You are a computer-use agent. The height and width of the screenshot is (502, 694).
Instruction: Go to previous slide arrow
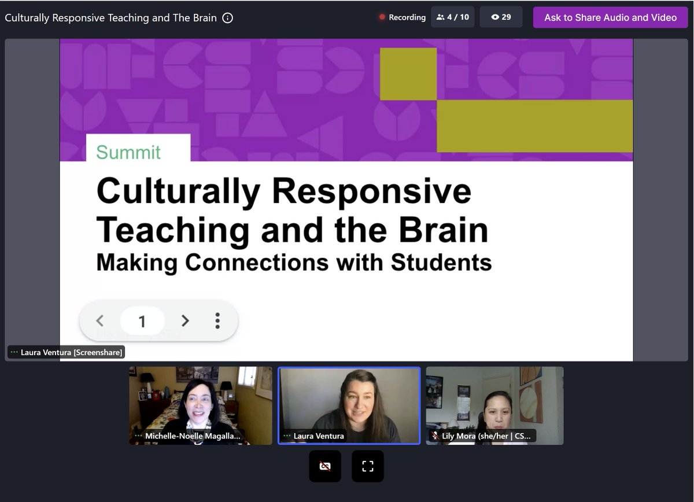99,320
